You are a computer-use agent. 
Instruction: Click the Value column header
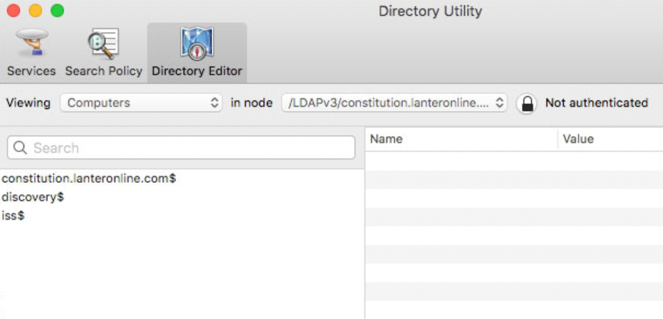(578, 139)
